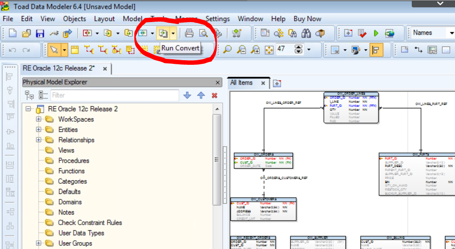
Task: Open the pointer tool dropdown arrow
Action: tap(64, 50)
